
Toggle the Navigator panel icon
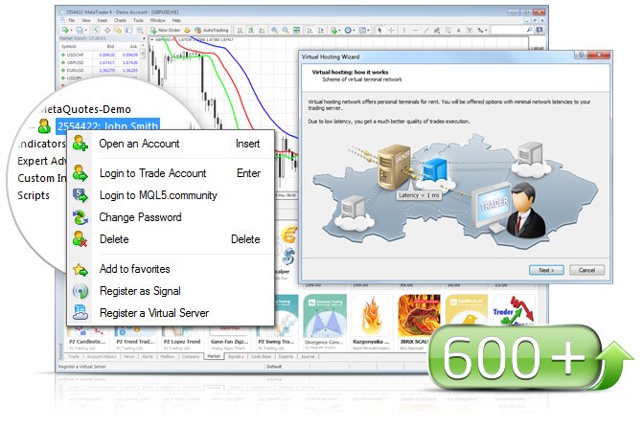coord(118,31)
